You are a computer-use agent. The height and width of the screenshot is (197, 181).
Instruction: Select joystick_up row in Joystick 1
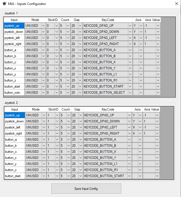click(x=14, y=26)
